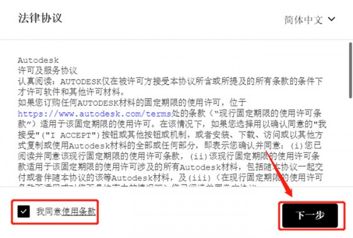Tick the black agreement checkbox

[24, 212]
